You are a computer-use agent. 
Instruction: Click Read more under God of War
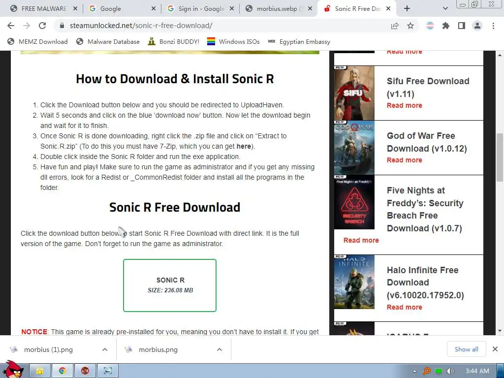405,160
